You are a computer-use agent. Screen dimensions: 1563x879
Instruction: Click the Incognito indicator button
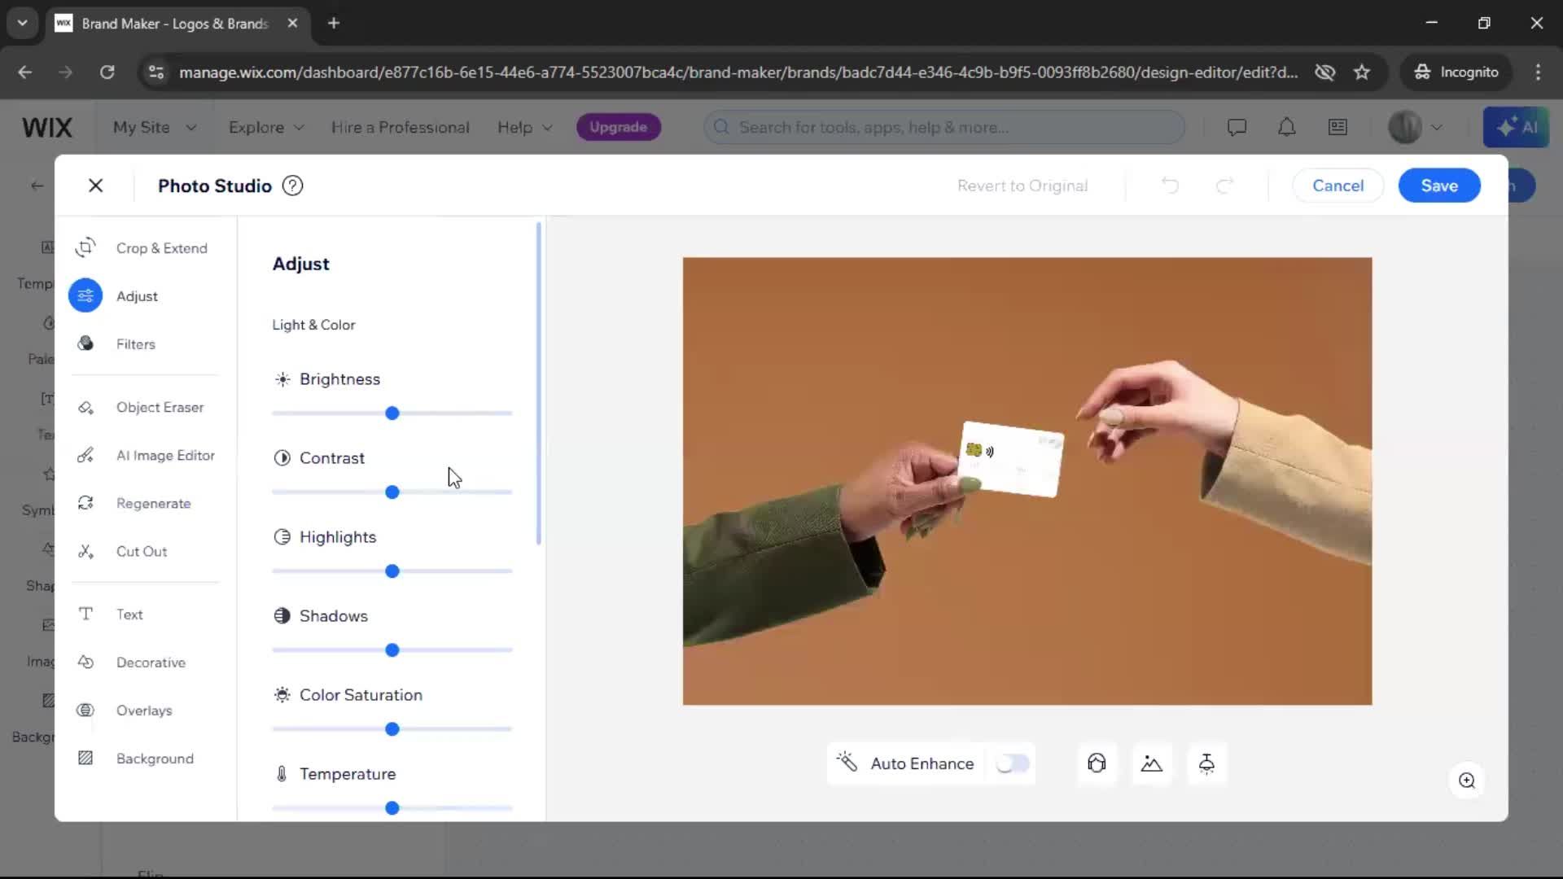[x=1456, y=72]
